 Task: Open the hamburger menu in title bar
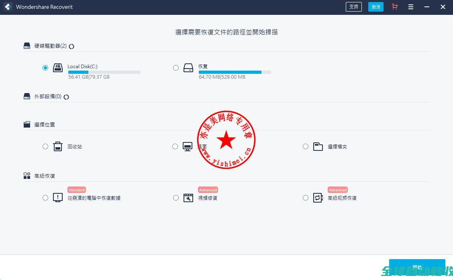tap(411, 7)
